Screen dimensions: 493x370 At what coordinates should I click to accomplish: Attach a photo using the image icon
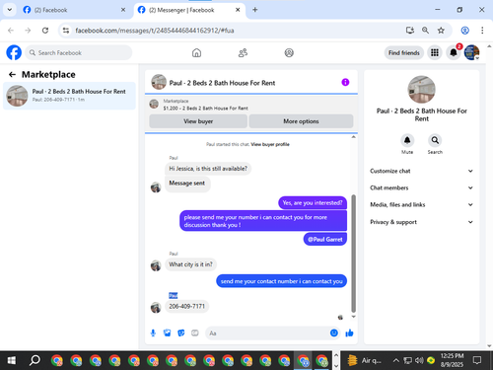tap(167, 333)
